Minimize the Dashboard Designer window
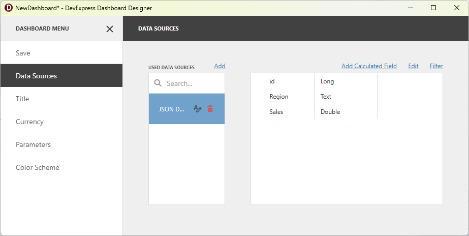Screen dimensions: 469x236 pos(411,8)
